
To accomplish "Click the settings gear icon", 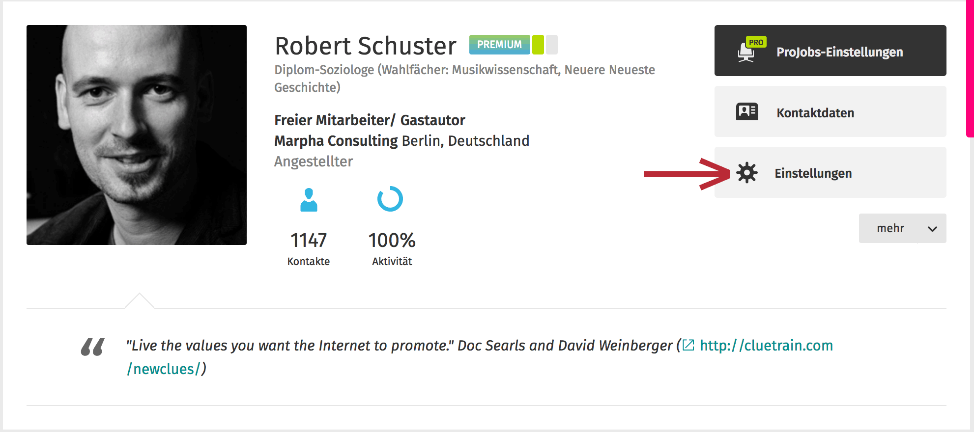I will [x=747, y=173].
